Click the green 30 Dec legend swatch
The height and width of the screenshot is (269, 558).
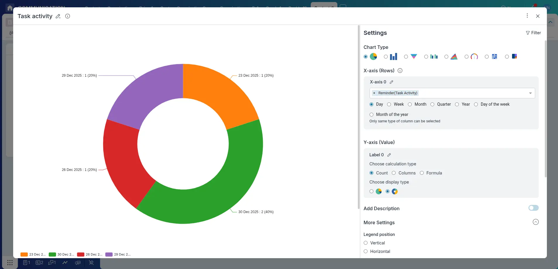tap(52, 254)
